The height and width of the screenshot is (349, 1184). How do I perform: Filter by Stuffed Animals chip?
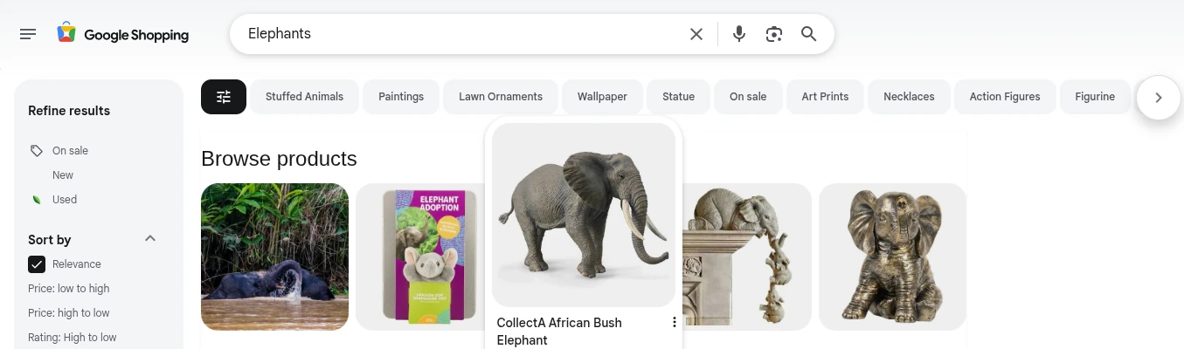304,97
